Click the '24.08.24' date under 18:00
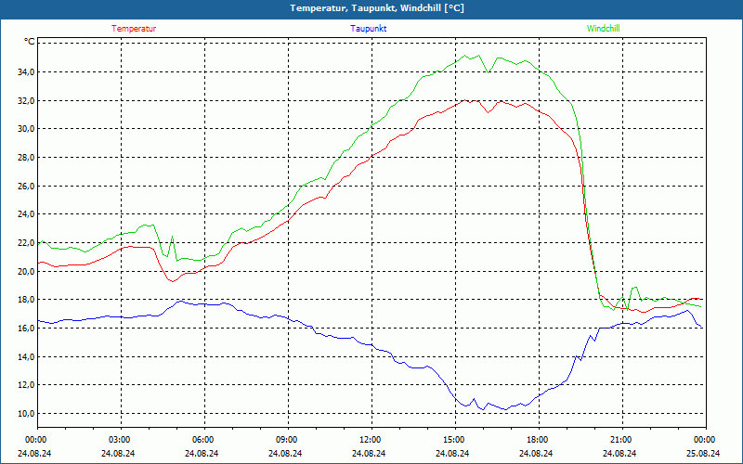 pos(537,453)
